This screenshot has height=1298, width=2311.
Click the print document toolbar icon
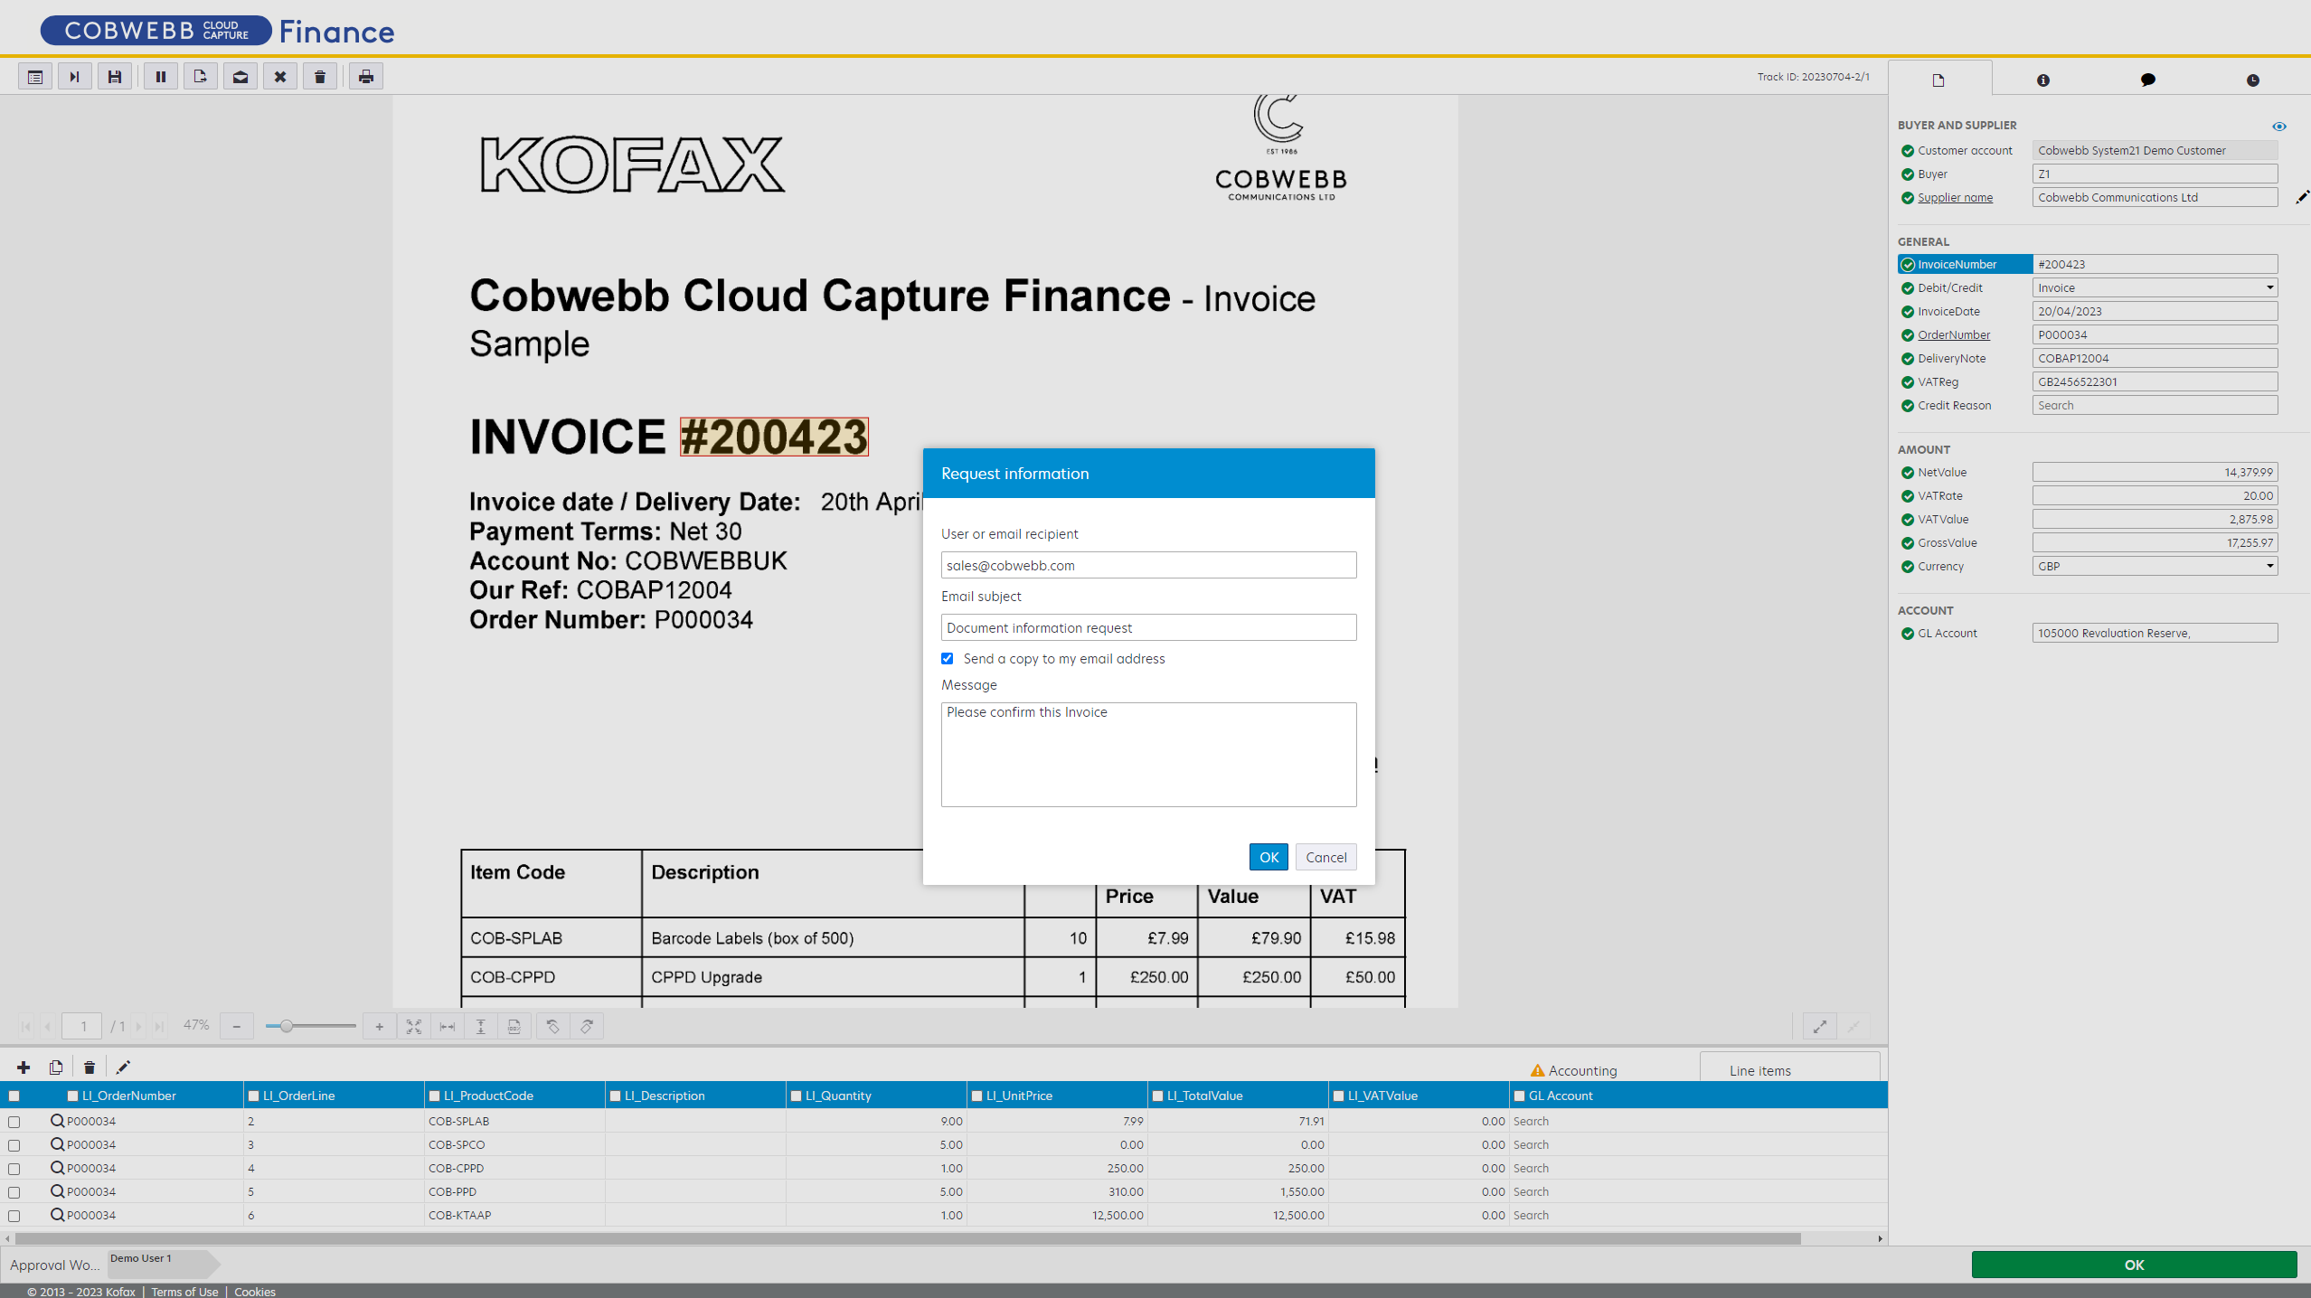coord(365,77)
